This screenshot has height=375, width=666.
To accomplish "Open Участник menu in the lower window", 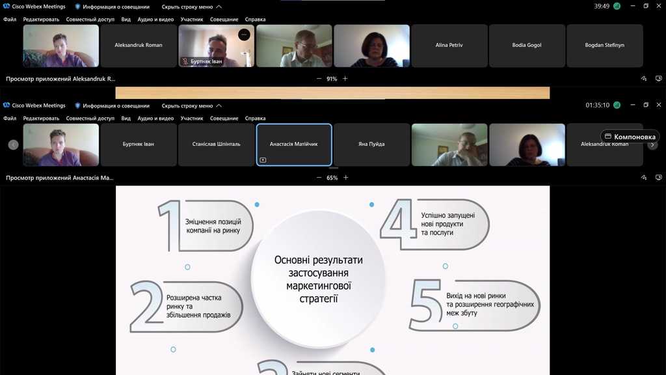I will pyautogui.click(x=192, y=118).
